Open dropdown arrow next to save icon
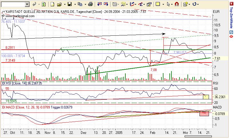Image resolution: width=235 pixels, height=139 pixels. (75, 4)
